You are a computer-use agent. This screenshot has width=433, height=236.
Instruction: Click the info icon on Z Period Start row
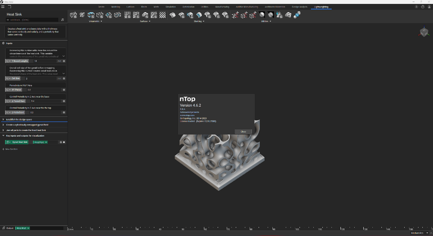[x=64, y=101]
